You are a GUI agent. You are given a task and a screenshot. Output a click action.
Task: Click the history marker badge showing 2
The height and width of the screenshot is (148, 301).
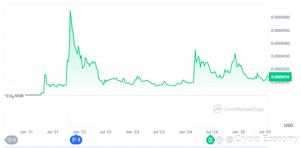click(11, 140)
